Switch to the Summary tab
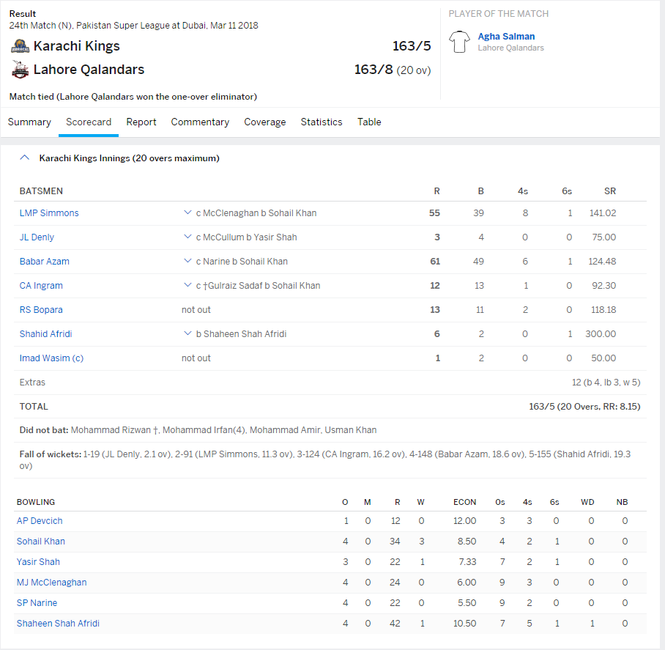This screenshot has width=665, height=650. click(29, 122)
